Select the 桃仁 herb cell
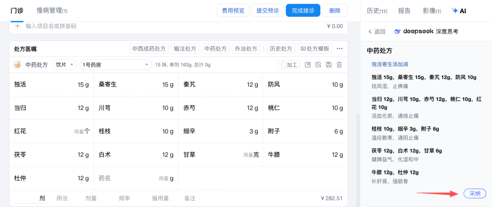Viewport: 492px width, 207px height. [305, 108]
